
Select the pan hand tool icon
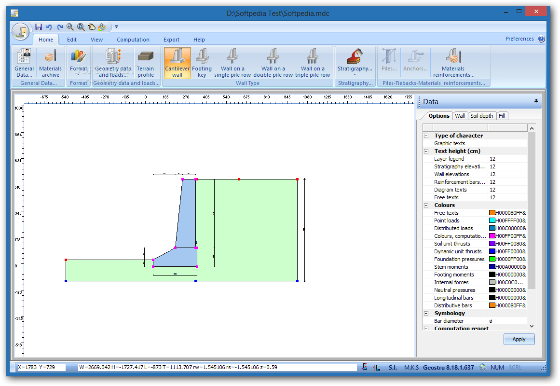pyautogui.click(x=92, y=27)
